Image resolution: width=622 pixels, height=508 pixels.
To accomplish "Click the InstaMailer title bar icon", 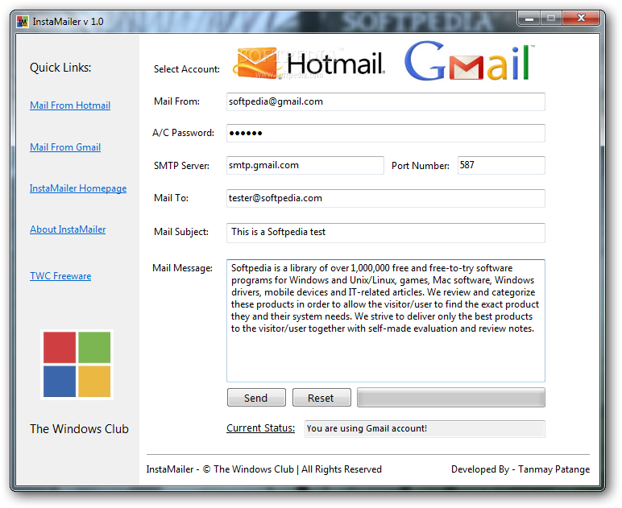I will tap(23, 22).
